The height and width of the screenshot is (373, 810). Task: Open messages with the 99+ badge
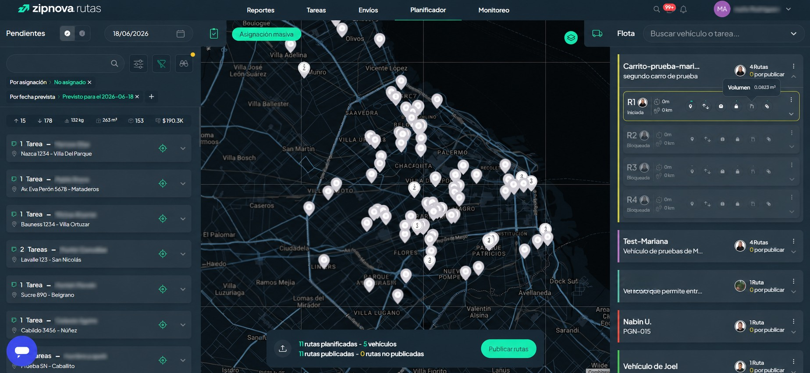pyautogui.click(x=669, y=8)
